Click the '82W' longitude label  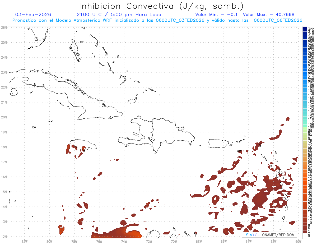pos(24,241)
